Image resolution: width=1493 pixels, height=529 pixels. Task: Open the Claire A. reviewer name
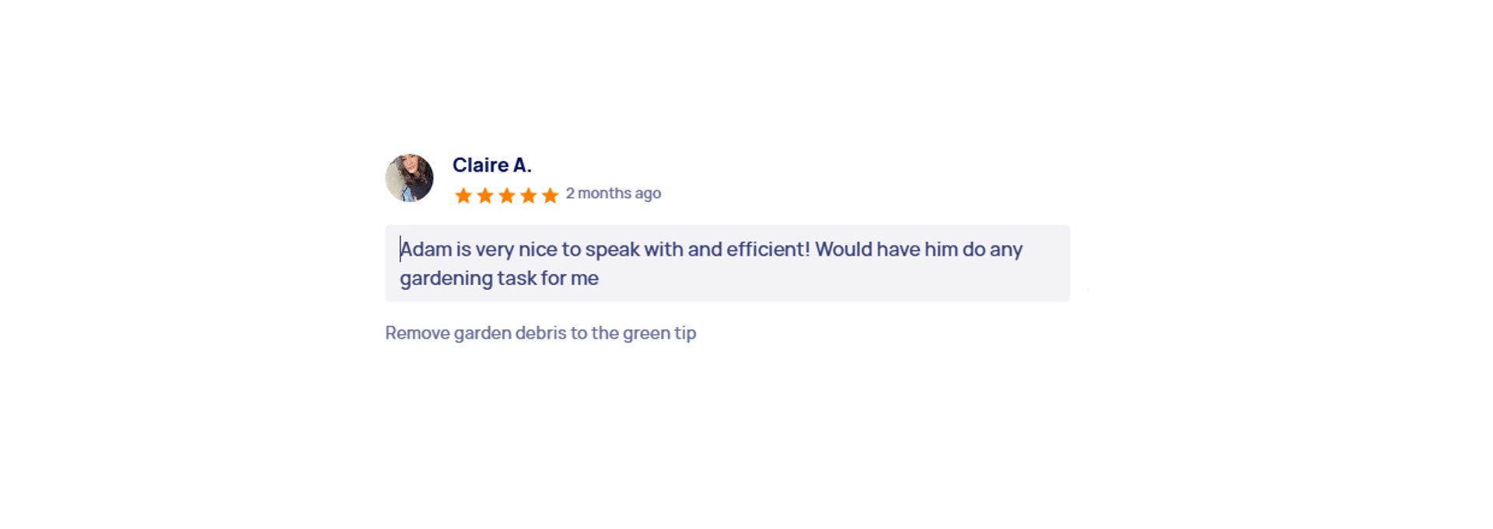pyautogui.click(x=491, y=165)
